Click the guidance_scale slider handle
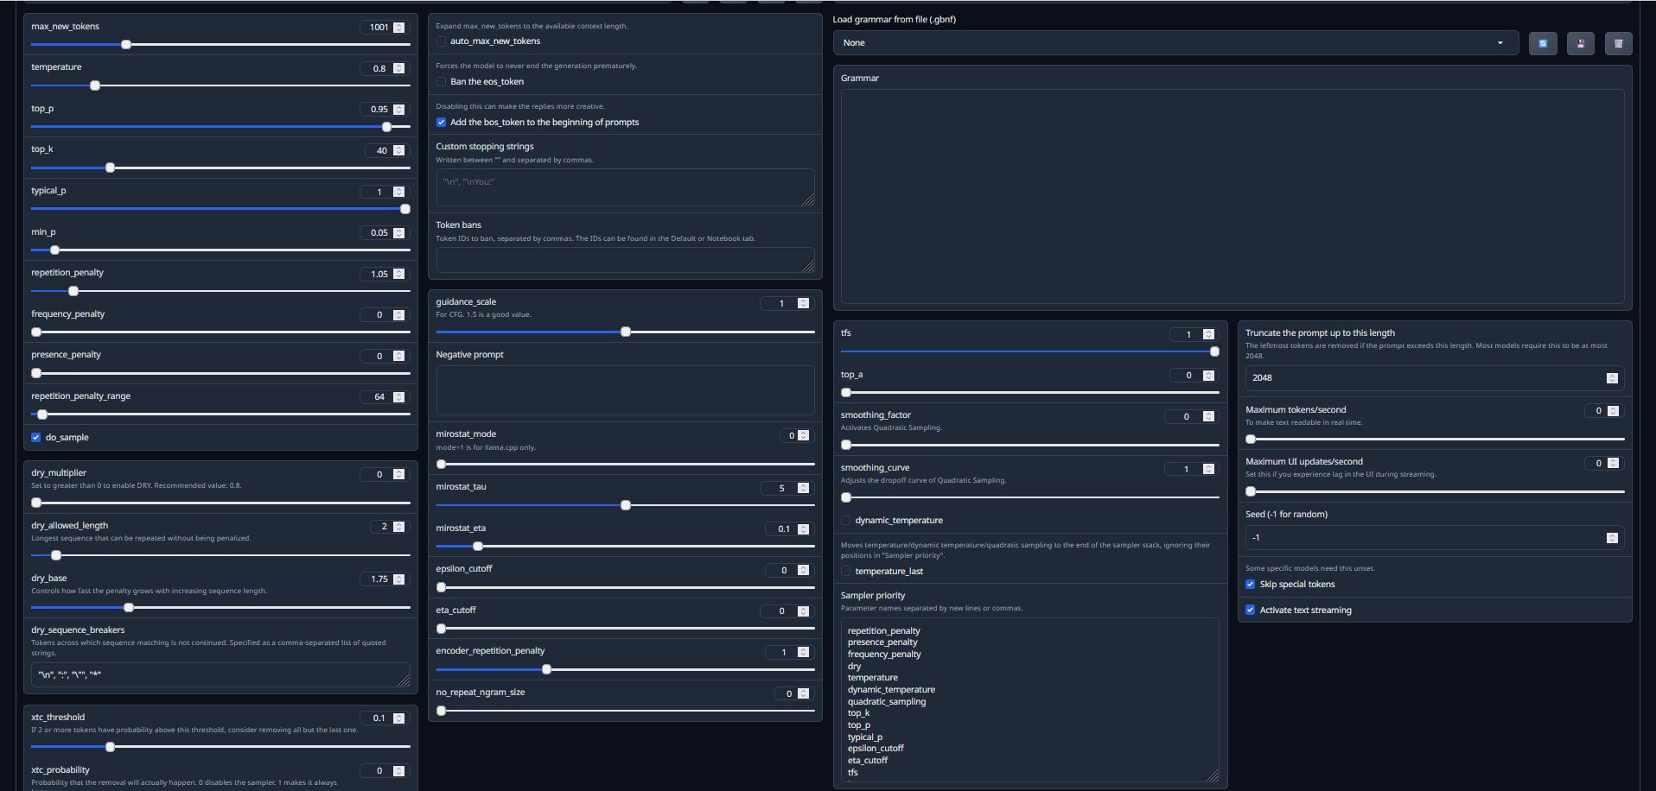The width and height of the screenshot is (1656, 791). 626,332
